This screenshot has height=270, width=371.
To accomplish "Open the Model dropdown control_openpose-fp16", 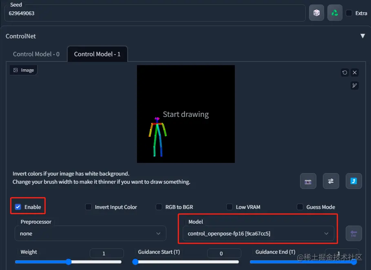I will pyautogui.click(x=258, y=233).
